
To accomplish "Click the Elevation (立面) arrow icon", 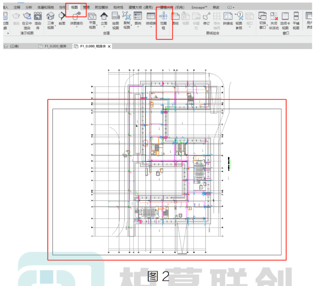I will [x=104, y=16].
